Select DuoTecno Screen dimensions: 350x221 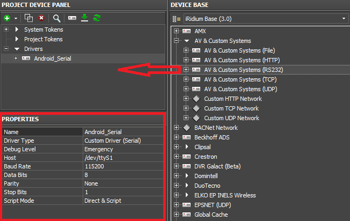pyautogui.click(x=207, y=186)
